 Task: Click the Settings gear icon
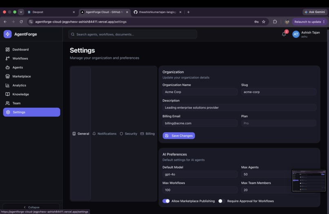pyautogui.click(x=8, y=112)
